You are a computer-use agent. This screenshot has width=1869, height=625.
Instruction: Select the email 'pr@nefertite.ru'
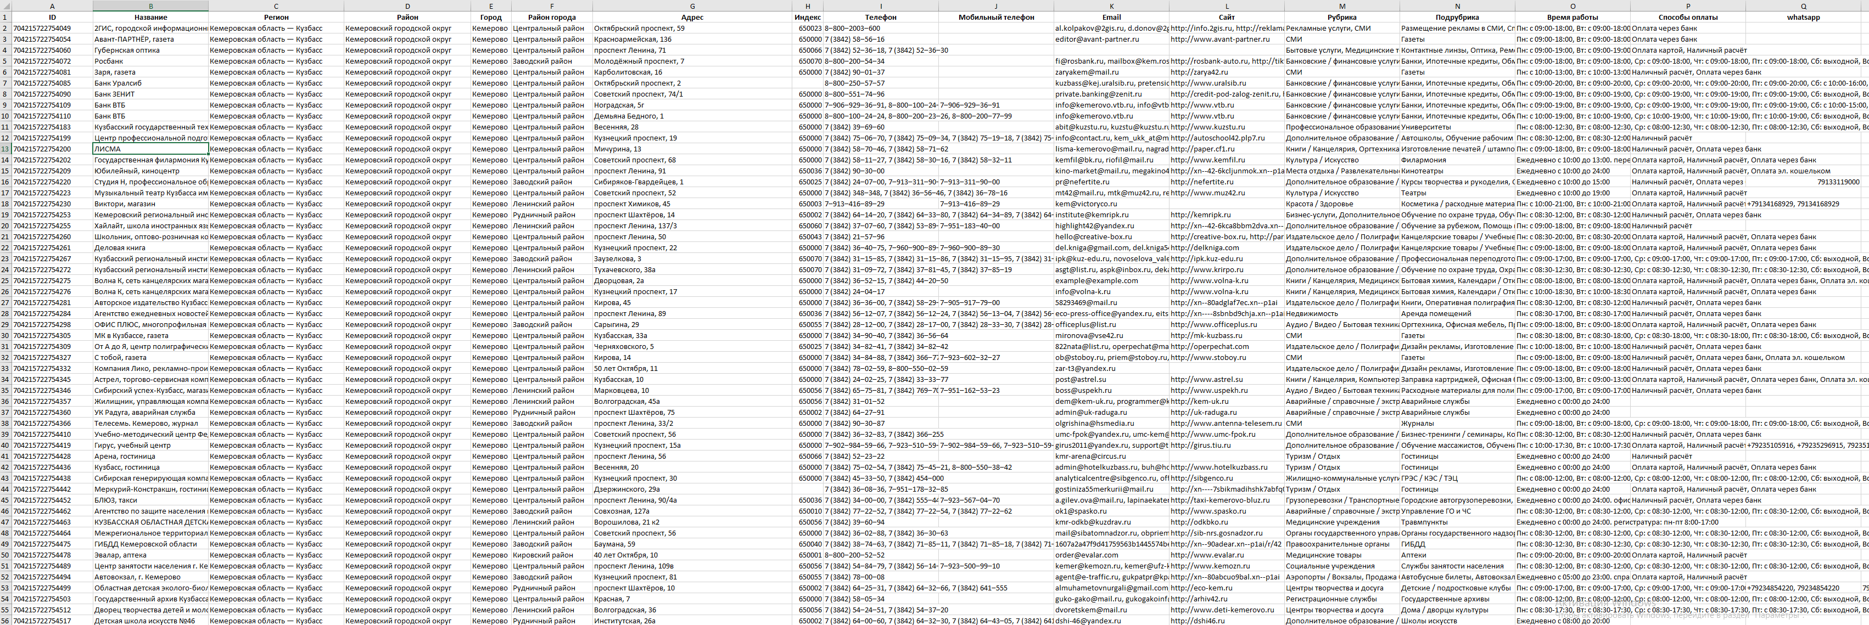pos(1111,182)
